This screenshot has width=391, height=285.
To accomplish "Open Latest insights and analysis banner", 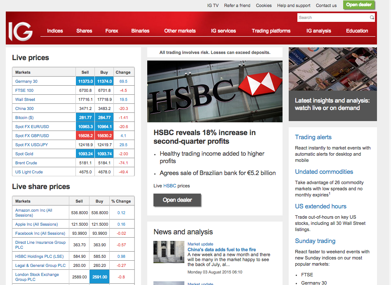I will [332, 104].
